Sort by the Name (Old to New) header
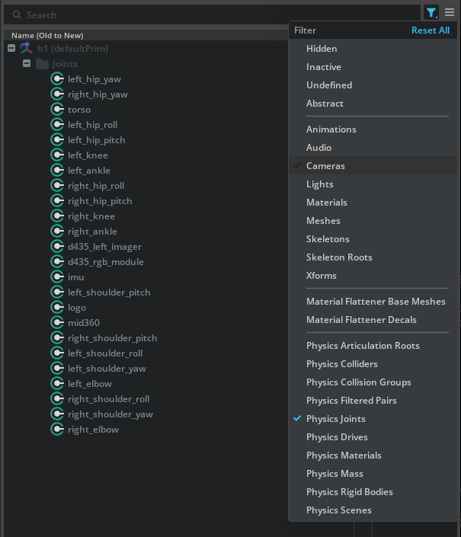Screen dimensions: 461x537 [47, 35]
